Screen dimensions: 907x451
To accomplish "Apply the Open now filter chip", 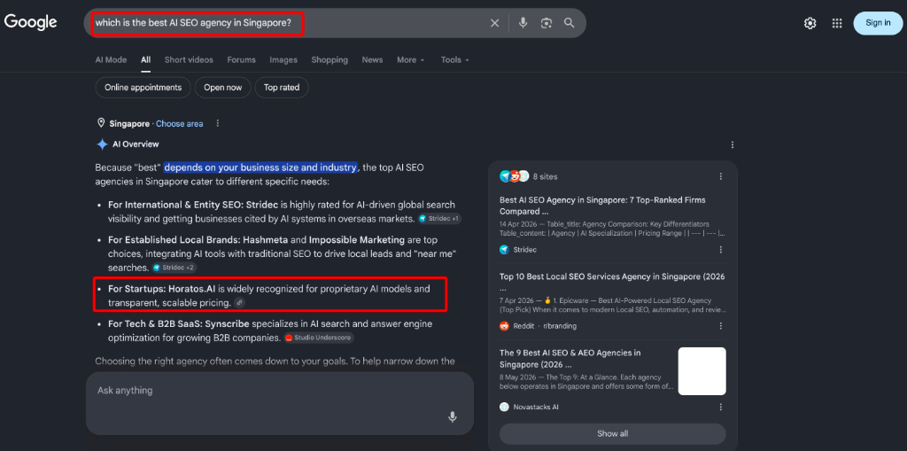I will pyautogui.click(x=222, y=88).
